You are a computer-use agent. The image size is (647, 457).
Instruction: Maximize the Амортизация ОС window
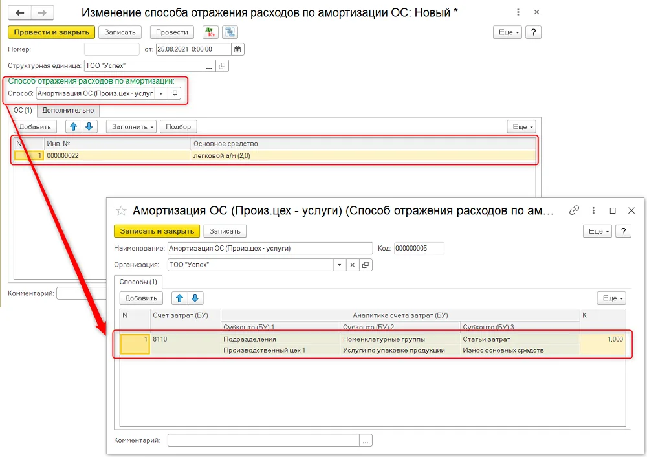613,210
